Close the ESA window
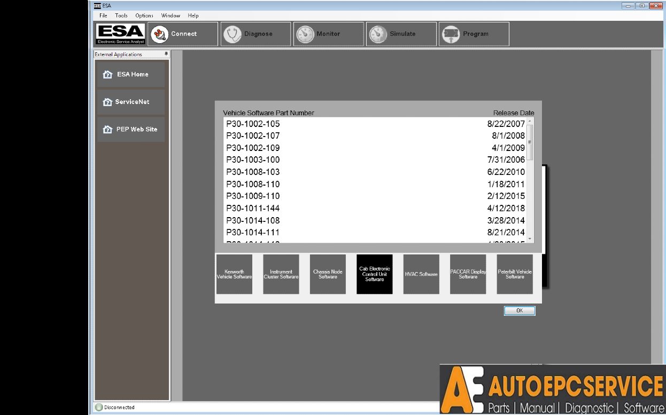The image size is (666, 415). tap(656, 5)
